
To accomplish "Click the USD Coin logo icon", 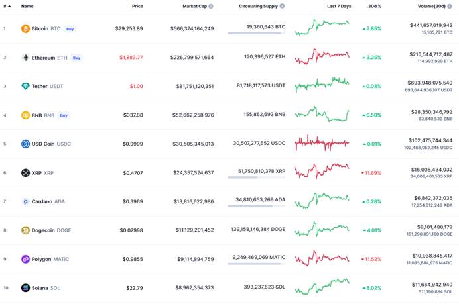I will 25,144.
